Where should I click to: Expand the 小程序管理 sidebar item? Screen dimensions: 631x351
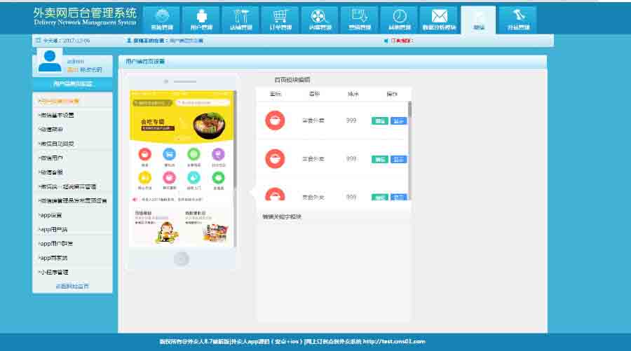(x=54, y=272)
